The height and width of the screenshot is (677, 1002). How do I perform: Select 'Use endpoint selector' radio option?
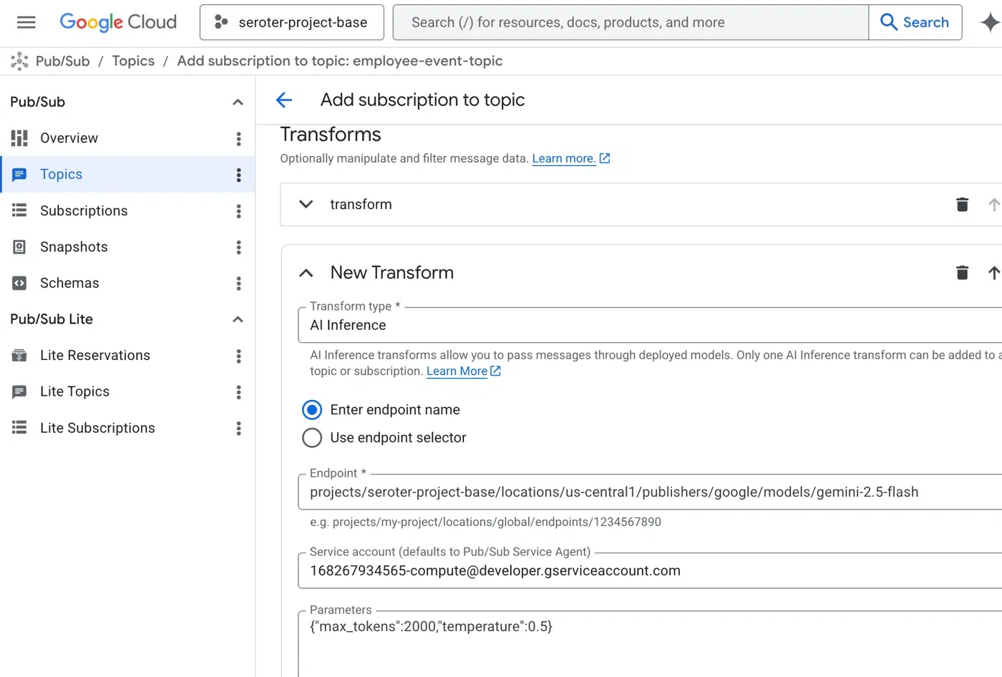(x=312, y=438)
